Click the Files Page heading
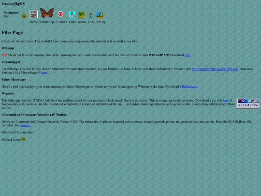 pyautogui.click(x=12, y=32)
